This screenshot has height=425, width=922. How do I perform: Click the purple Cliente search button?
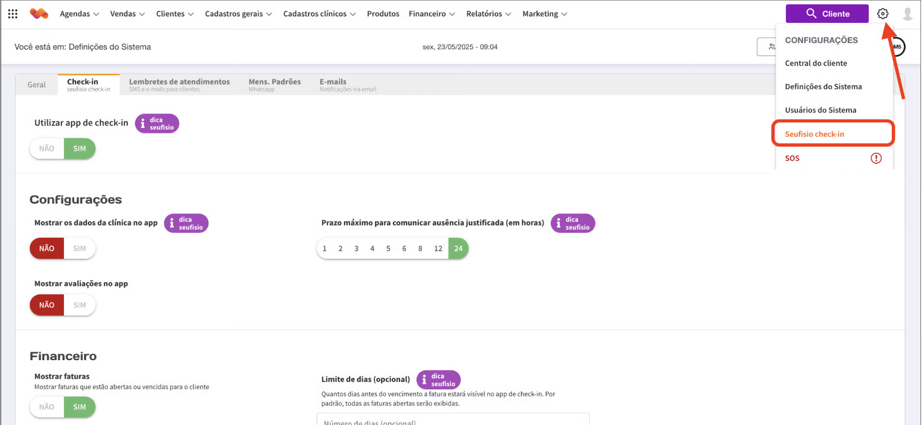(x=827, y=14)
